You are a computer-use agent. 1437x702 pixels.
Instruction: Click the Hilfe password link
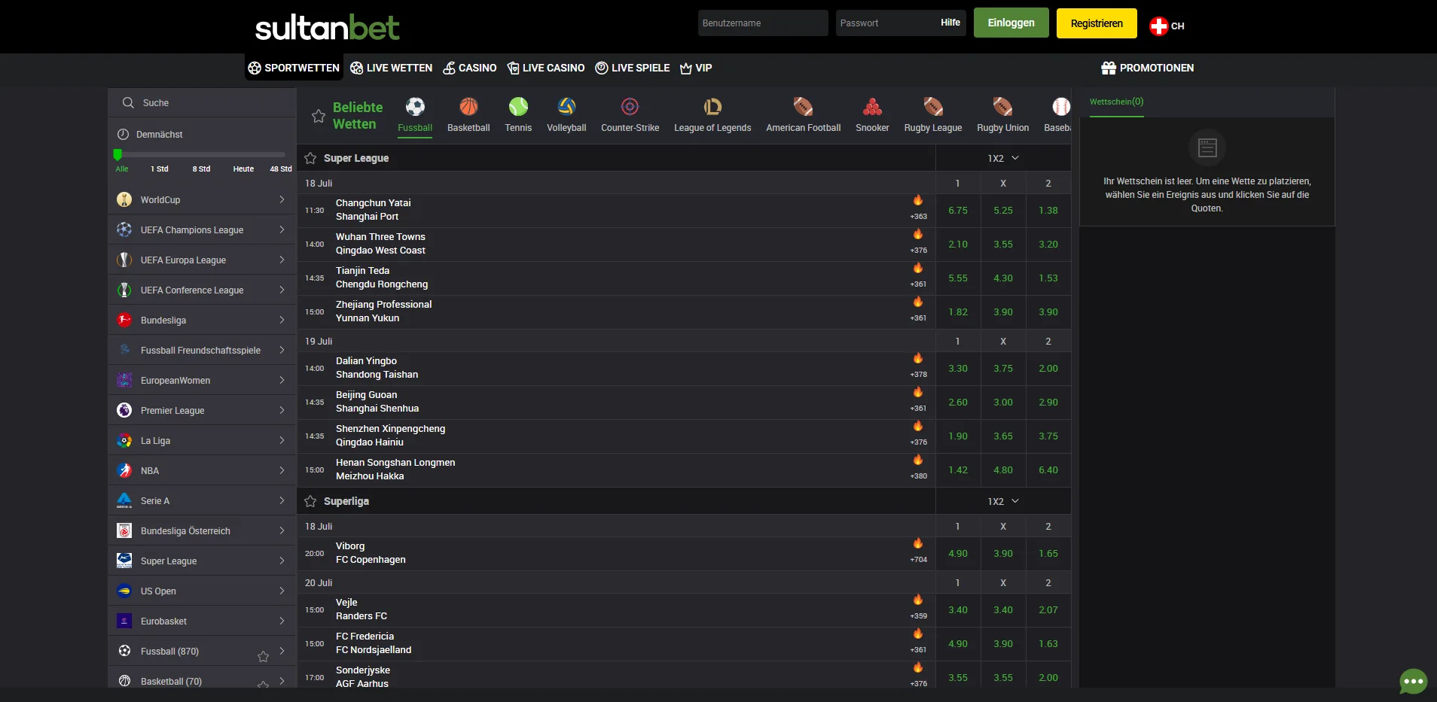click(950, 23)
